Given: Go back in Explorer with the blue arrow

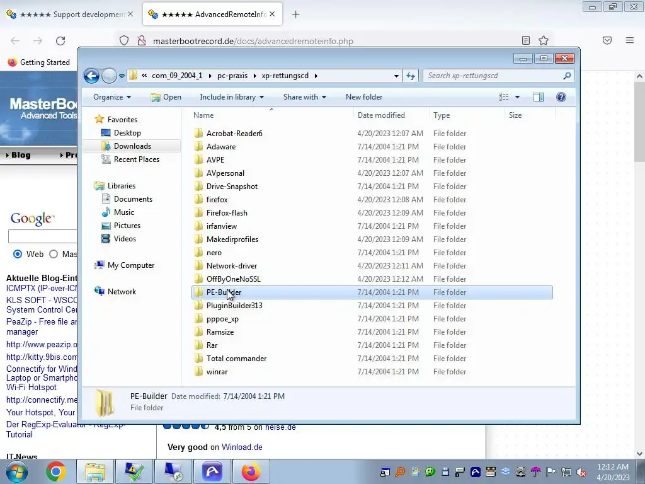Looking at the screenshot, I should pyautogui.click(x=91, y=76).
